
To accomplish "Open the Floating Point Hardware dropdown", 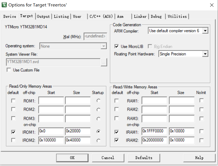I will point(205,54).
